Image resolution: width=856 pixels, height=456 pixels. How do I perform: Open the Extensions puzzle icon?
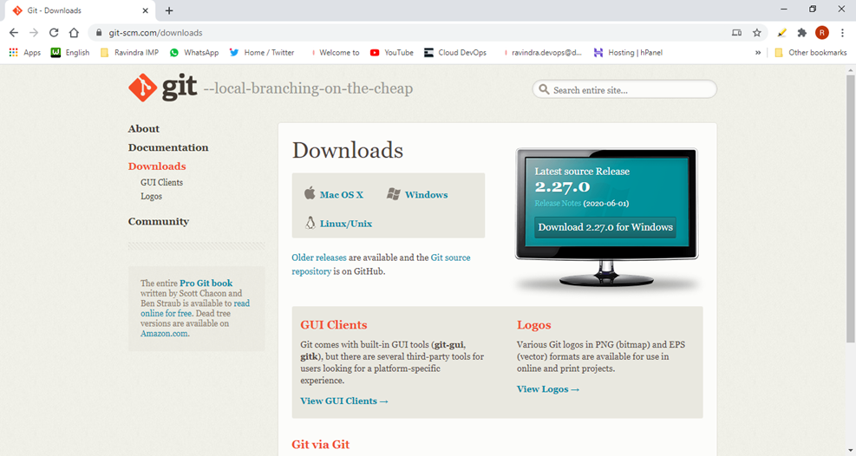(x=801, y=33)
